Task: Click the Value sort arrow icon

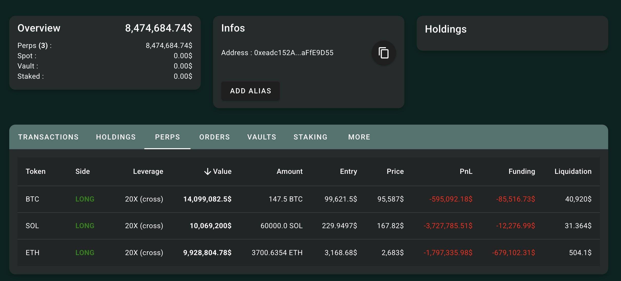Action: pos(207,172)
